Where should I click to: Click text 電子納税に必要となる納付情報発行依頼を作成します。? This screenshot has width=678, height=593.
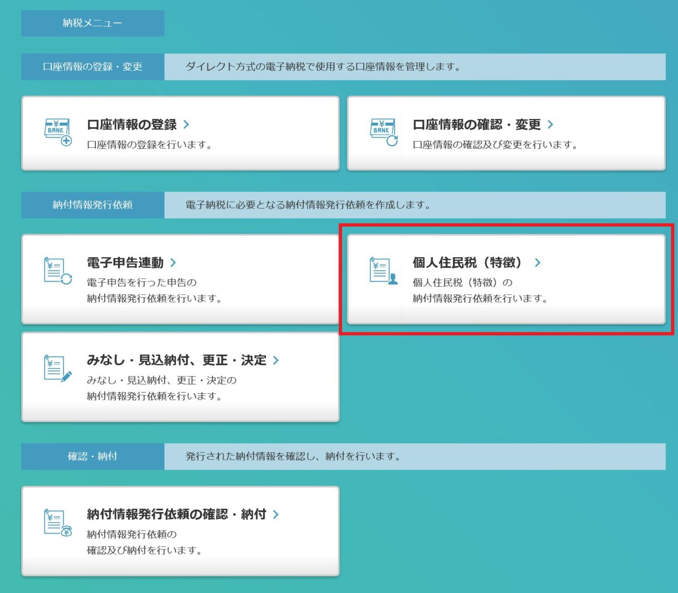[x=308, y=205]
